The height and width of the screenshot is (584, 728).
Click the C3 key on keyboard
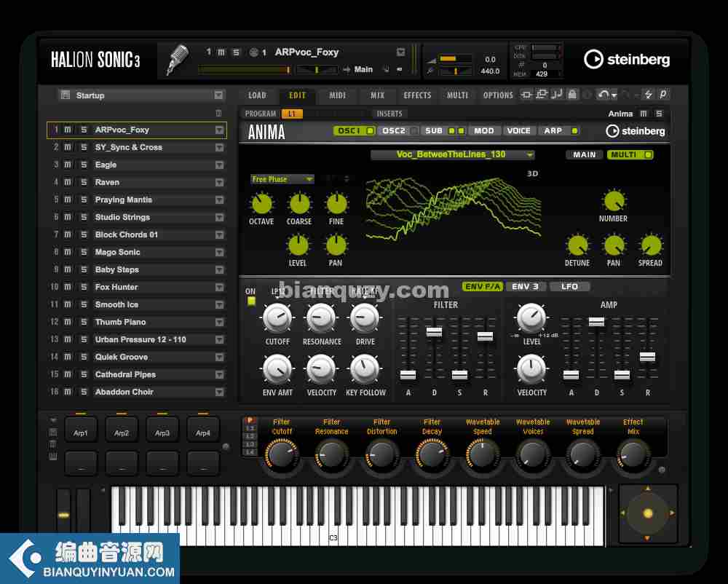(x=333, y=516)
